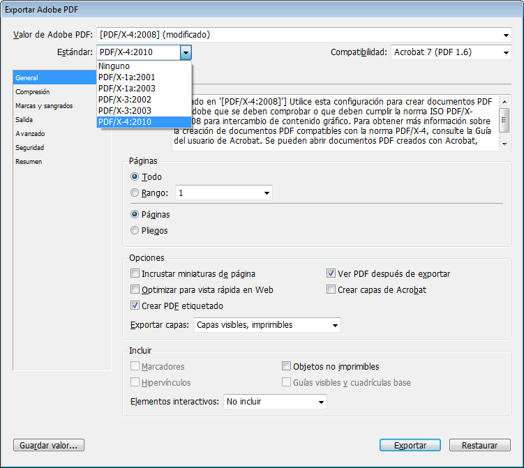Toggle the Marcadores checkbox
The width and height of the screenshot is (524, 468).
(135, 366)
